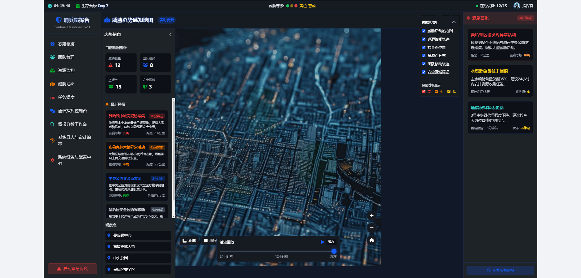The width and height of the screenshot is (581, 278).
Task: Zoom in the map with plus button
Action: click(372, 215)
